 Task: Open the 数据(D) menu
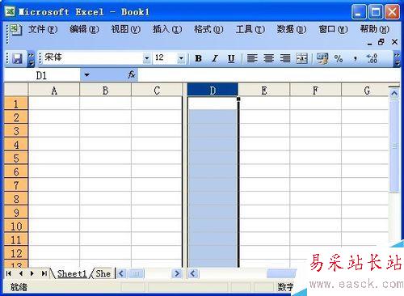(x=292, y=29)
